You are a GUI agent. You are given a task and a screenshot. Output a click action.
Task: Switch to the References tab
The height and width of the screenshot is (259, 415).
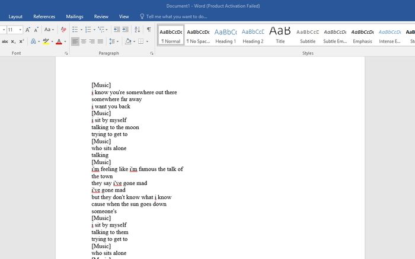44,17
